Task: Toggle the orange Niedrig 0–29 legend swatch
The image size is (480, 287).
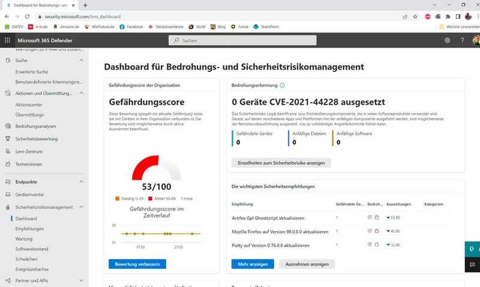Action: click(117, 199)
